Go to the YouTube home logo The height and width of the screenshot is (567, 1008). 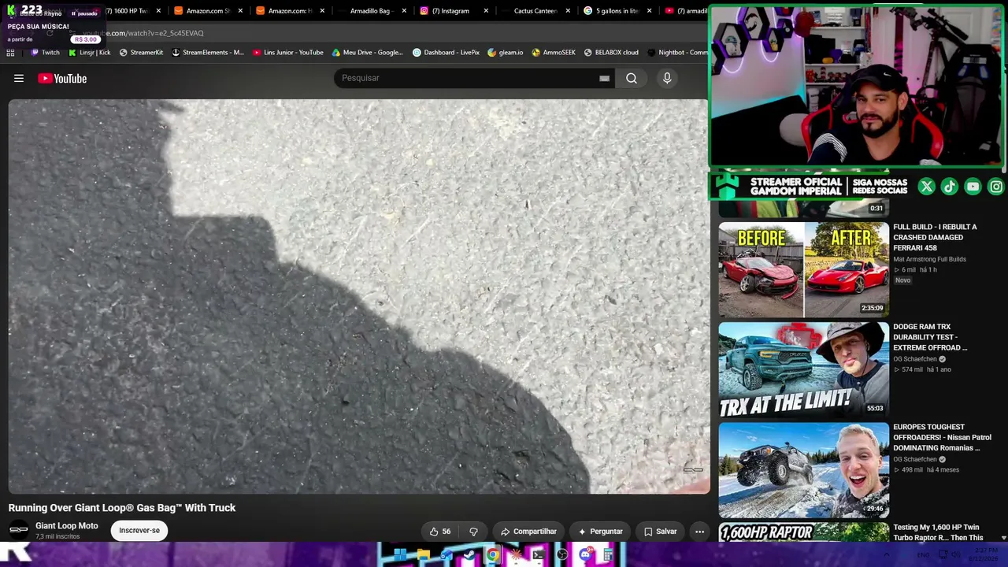point(62,78)
